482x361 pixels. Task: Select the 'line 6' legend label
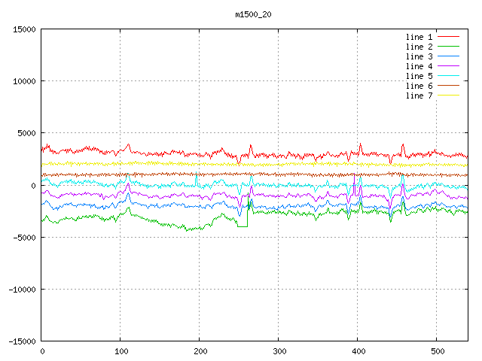[x=419, y=86]
